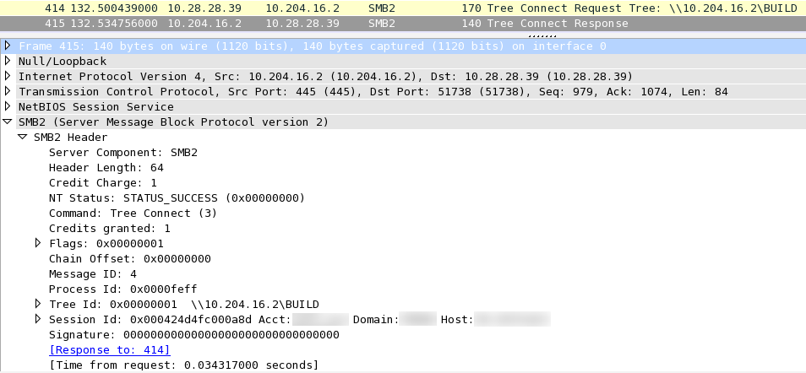Select the Credits granted: 1 field
Screen dimensions: 806x373
(x=110, y=228)
